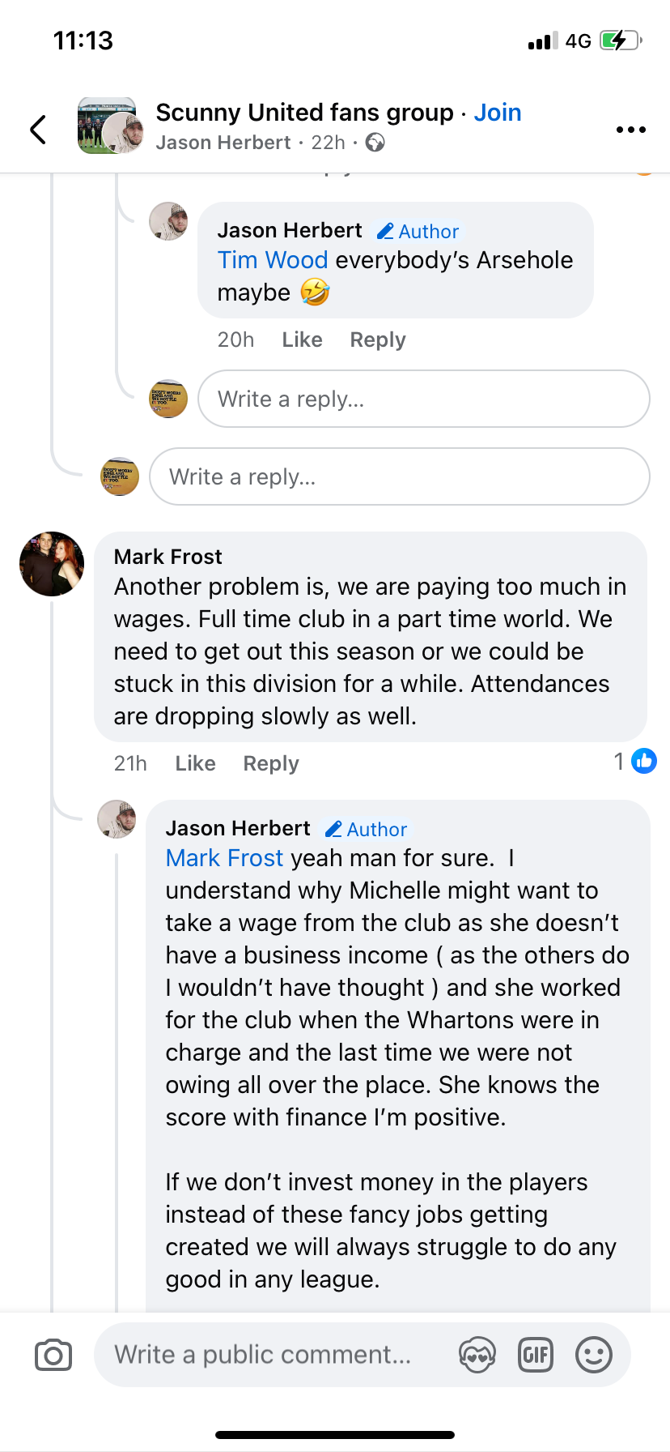
Task: Open the Tim Wood mention link
Action: point(273,260)
